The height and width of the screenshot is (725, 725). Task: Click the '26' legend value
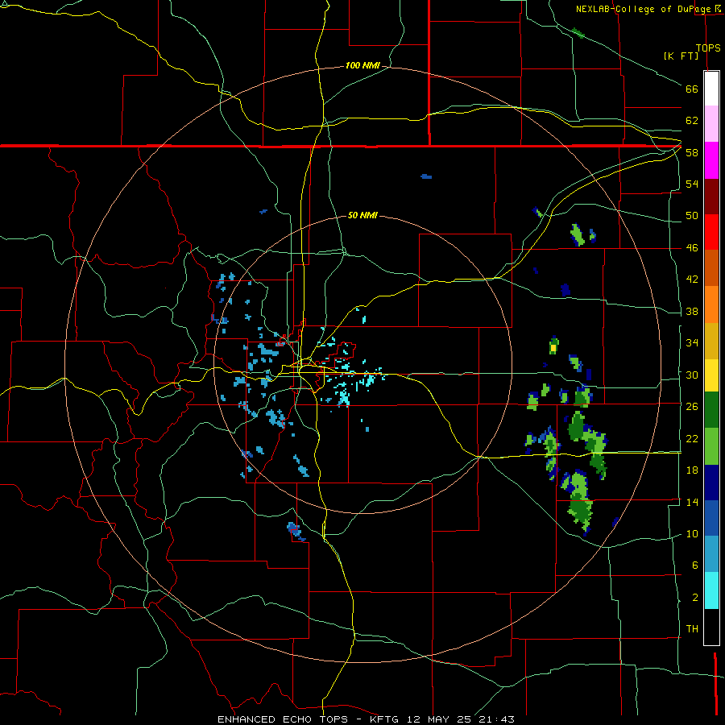pos(692,407)
